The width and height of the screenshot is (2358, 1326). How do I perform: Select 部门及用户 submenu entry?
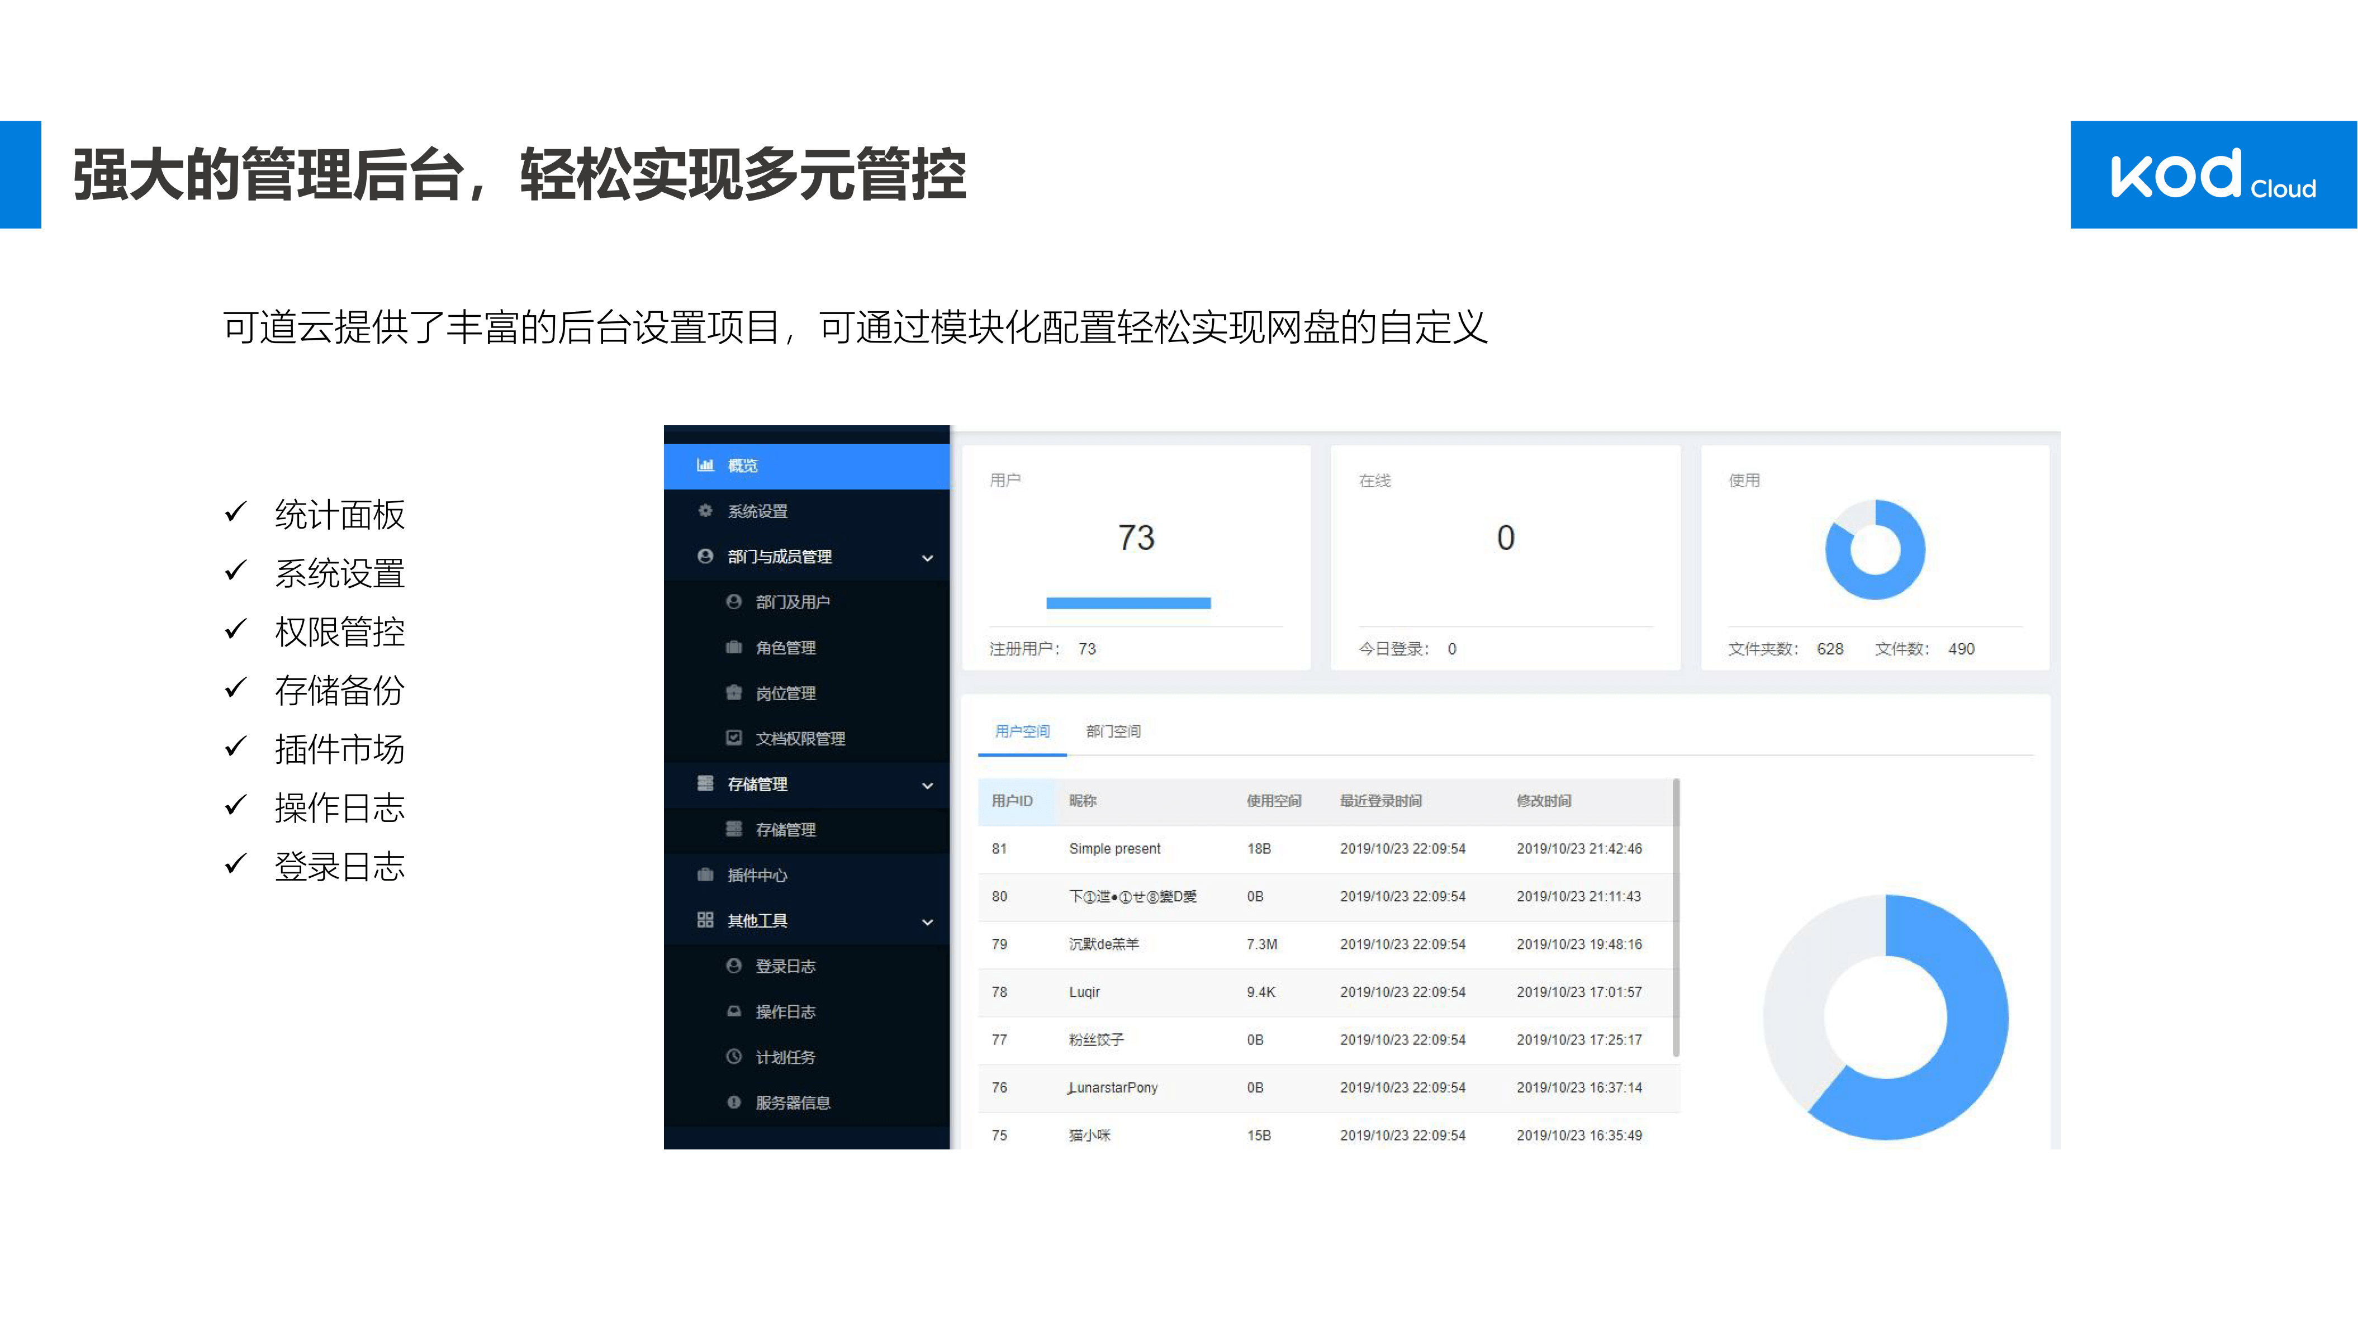[x=806, y=602]
